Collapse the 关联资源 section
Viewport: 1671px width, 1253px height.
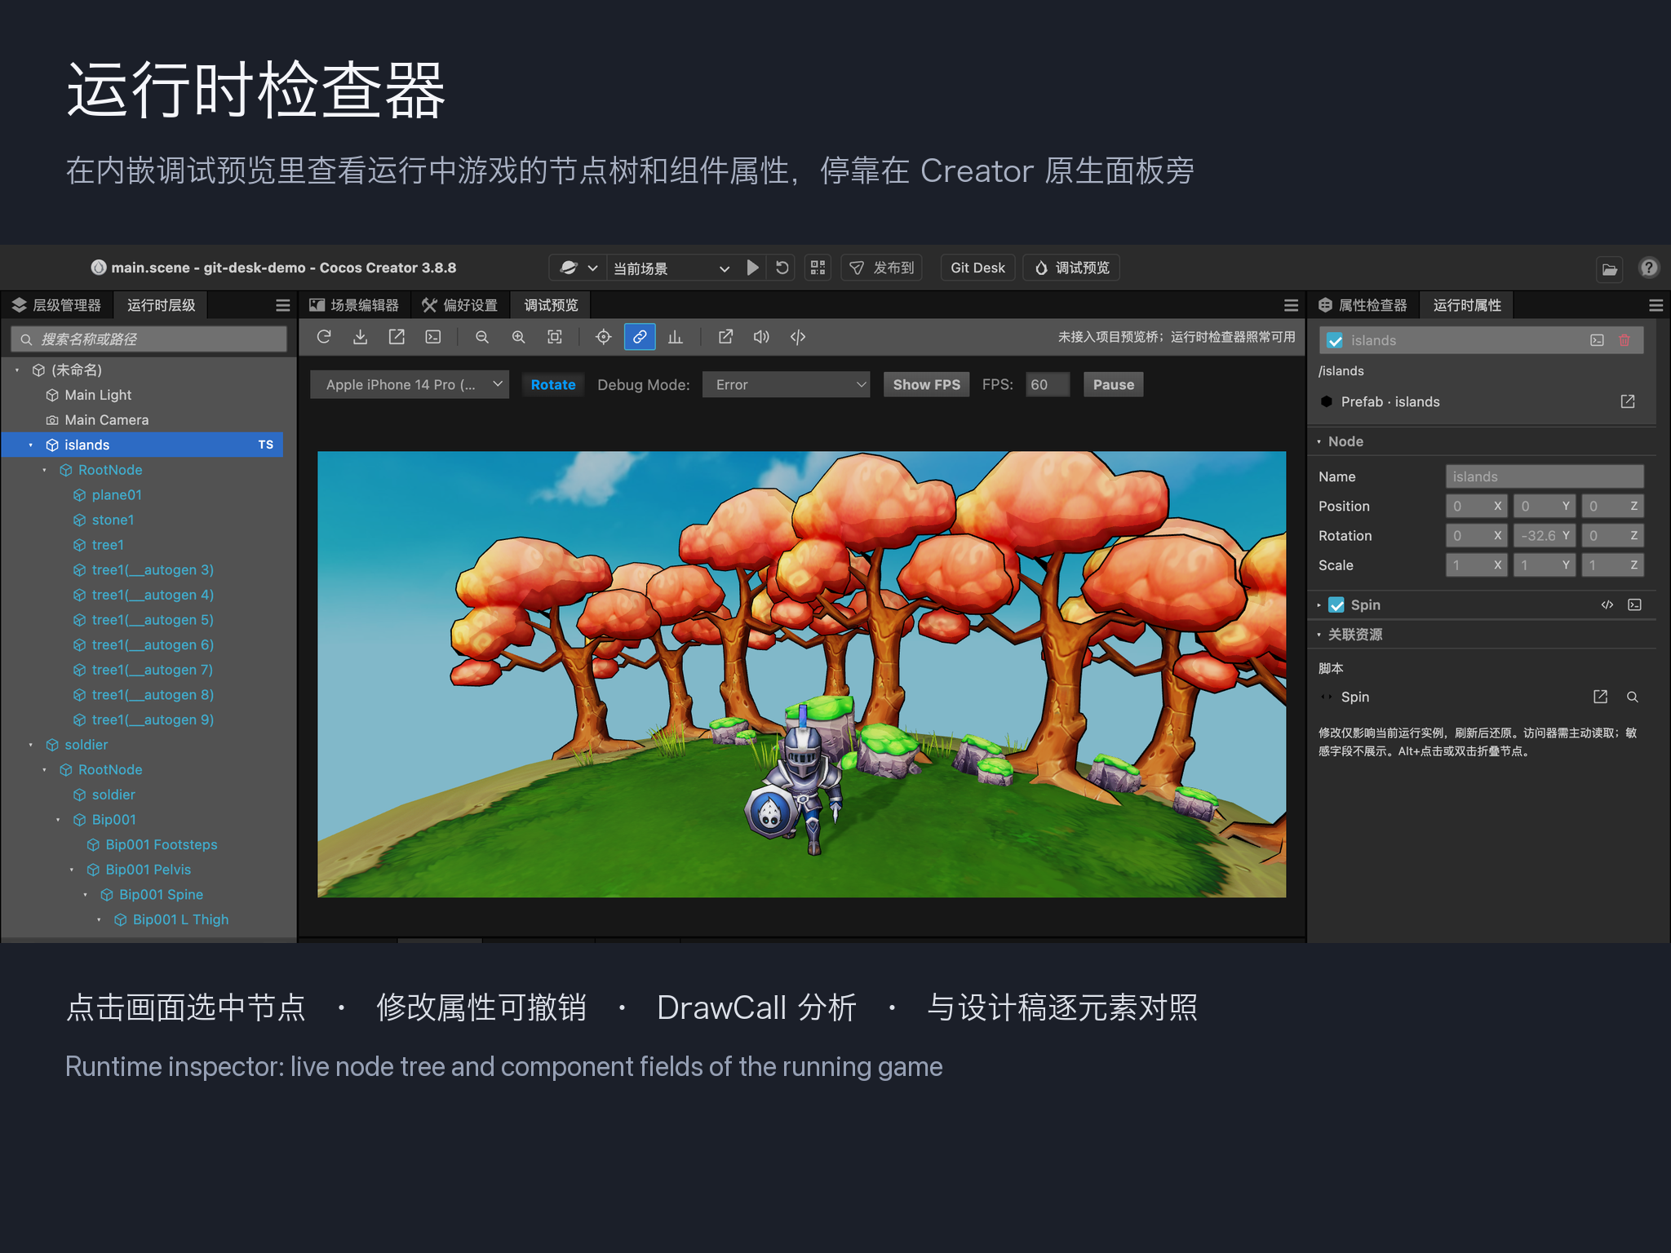point(1319,635)
